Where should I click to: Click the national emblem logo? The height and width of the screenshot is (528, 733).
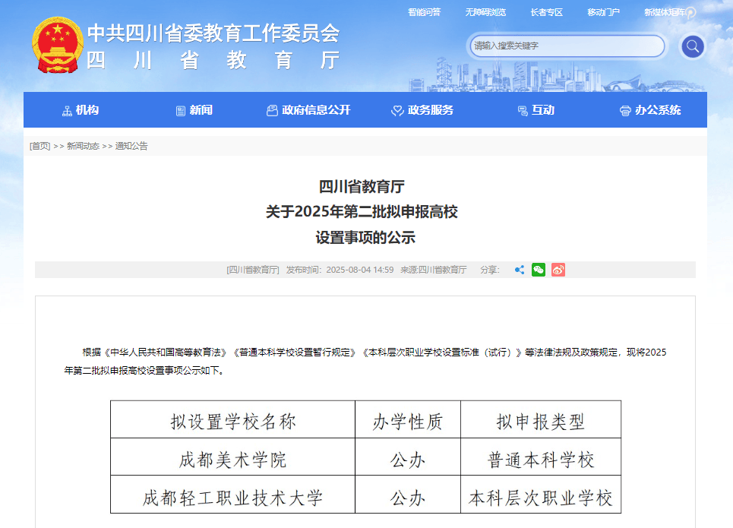(x=56, y=46)
